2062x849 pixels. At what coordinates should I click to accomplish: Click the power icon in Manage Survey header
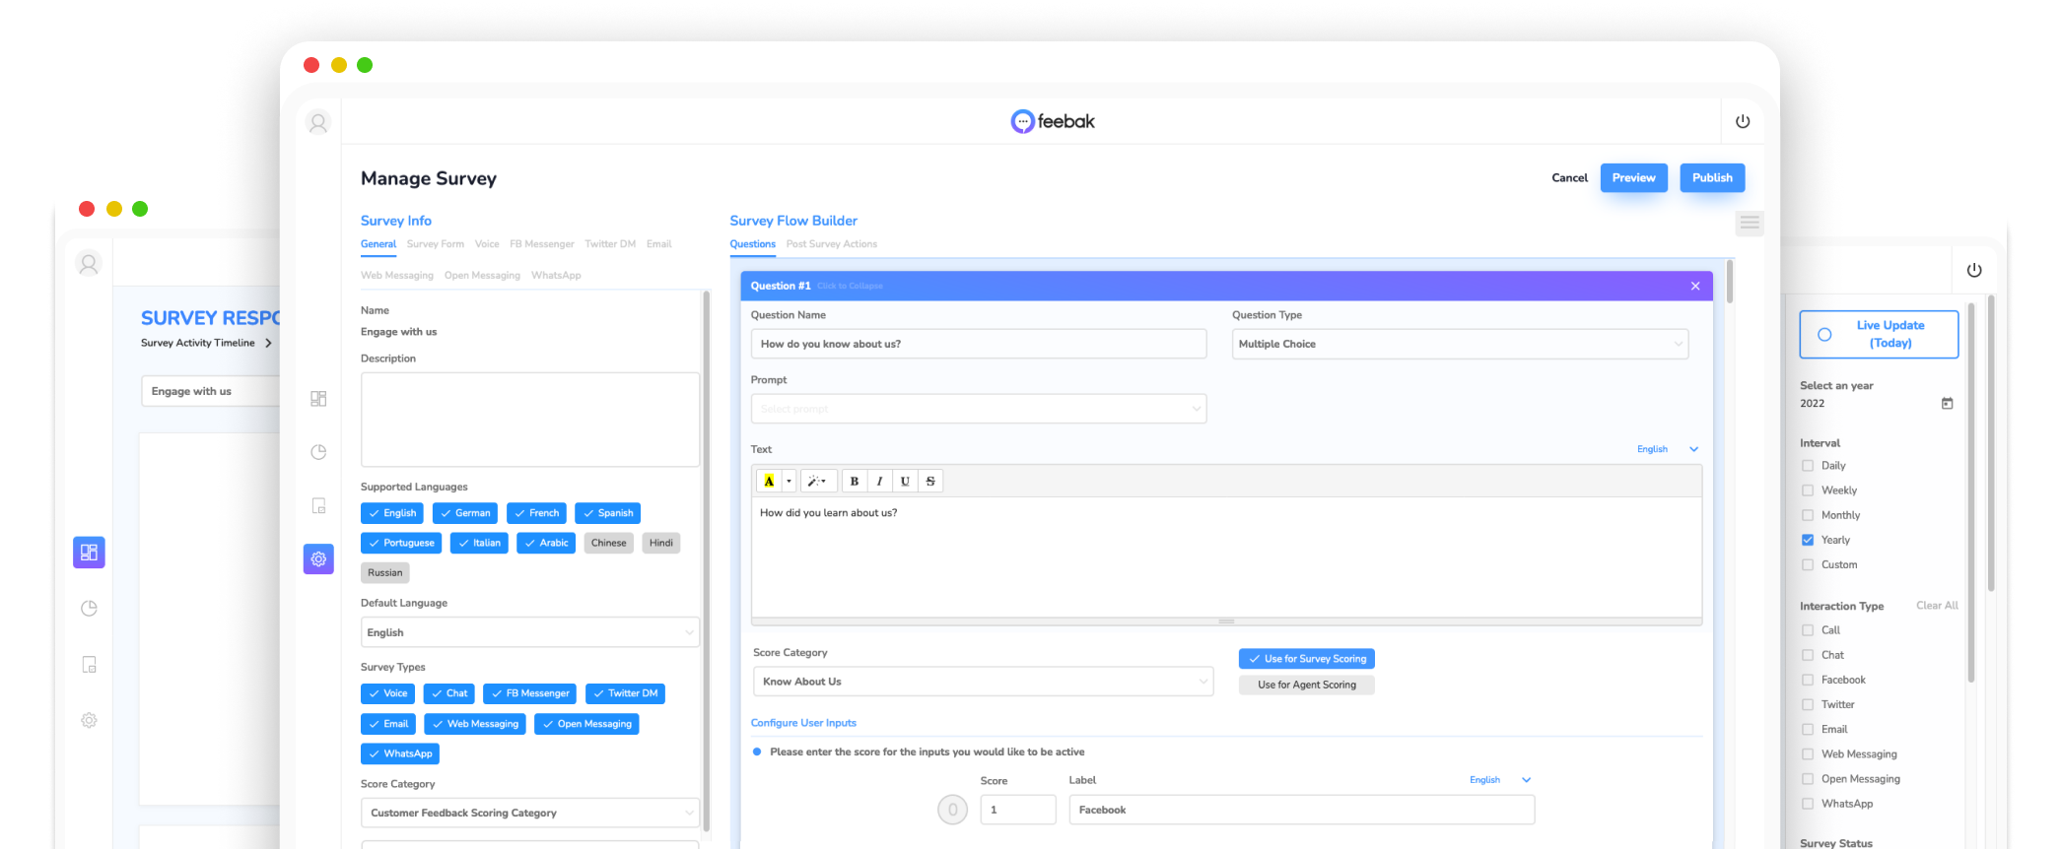1743,121
